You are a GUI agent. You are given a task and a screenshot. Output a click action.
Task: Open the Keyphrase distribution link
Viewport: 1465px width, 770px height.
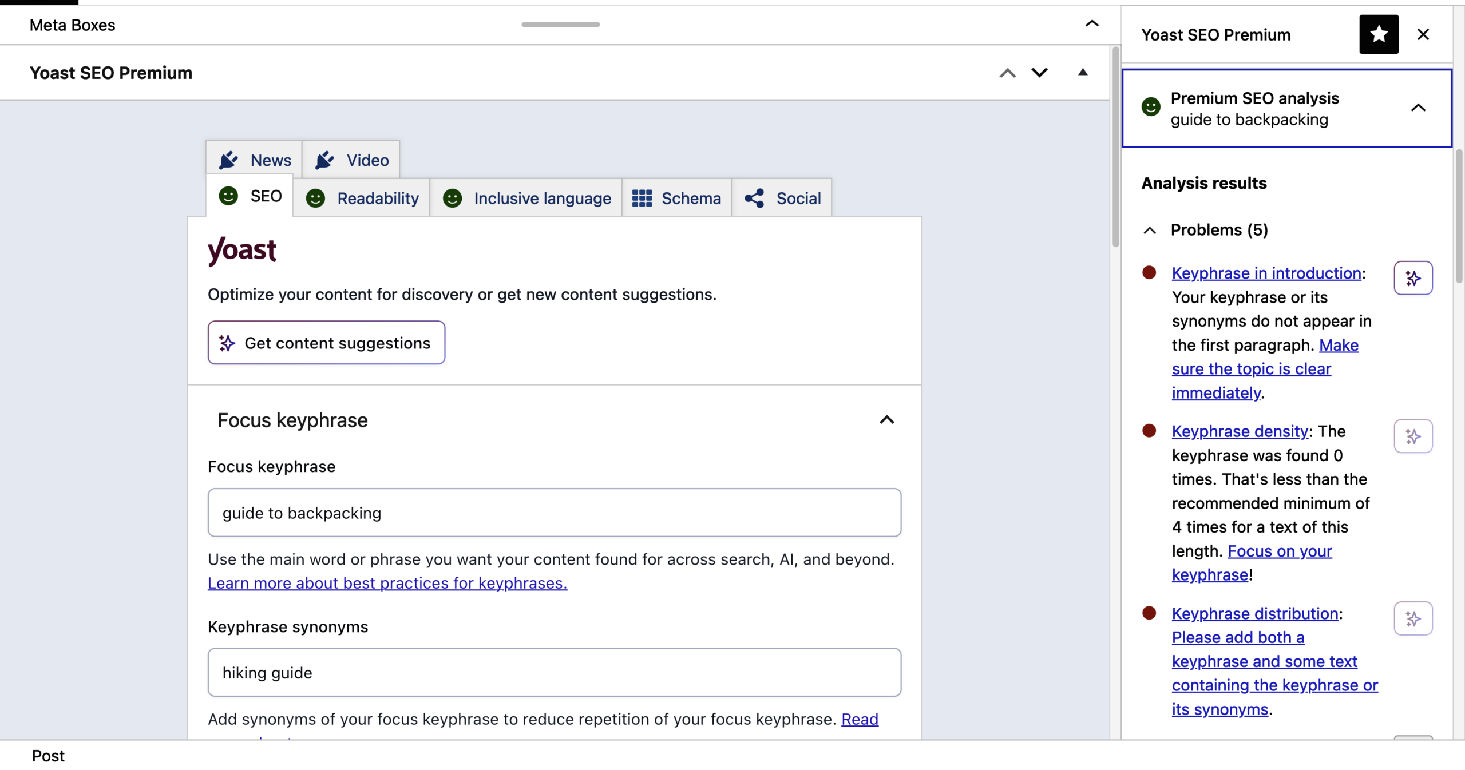coord(1255,613)
